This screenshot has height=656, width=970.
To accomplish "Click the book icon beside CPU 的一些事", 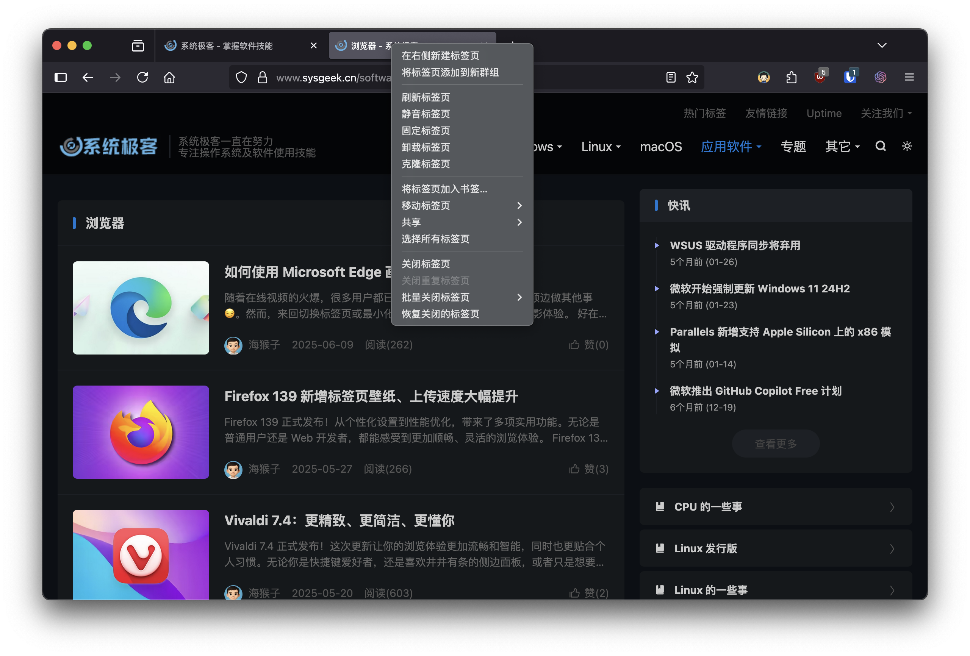I will 660,507.
